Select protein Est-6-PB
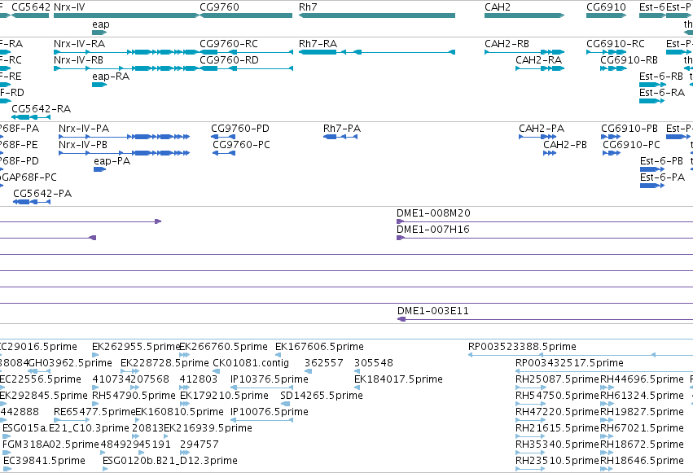Image resolution: width=693 pixels, height=473 pixels. [652, 169]
